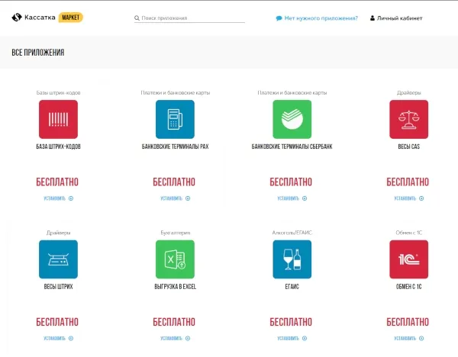Viewport: 458px width, 357px height.
Task: Click the ЕГАИС title
Action: [x=292, y=287]
